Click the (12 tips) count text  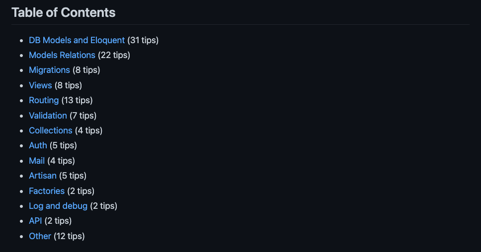(x=70, y=236)
